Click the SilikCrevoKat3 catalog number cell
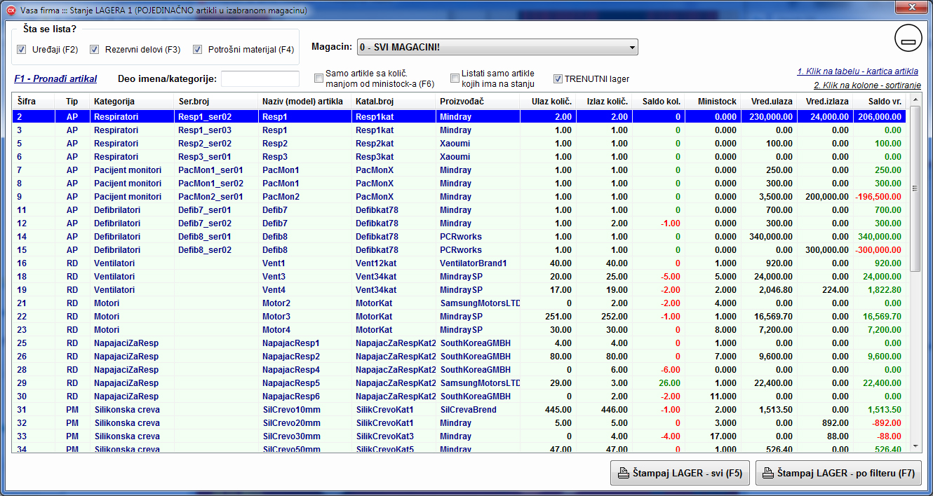The image size is (933, 496). (394, 436)
